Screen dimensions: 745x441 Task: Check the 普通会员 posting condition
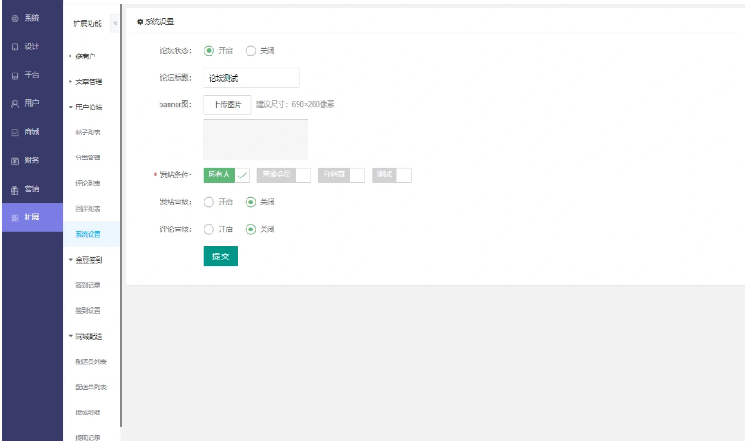coord(283,175)
